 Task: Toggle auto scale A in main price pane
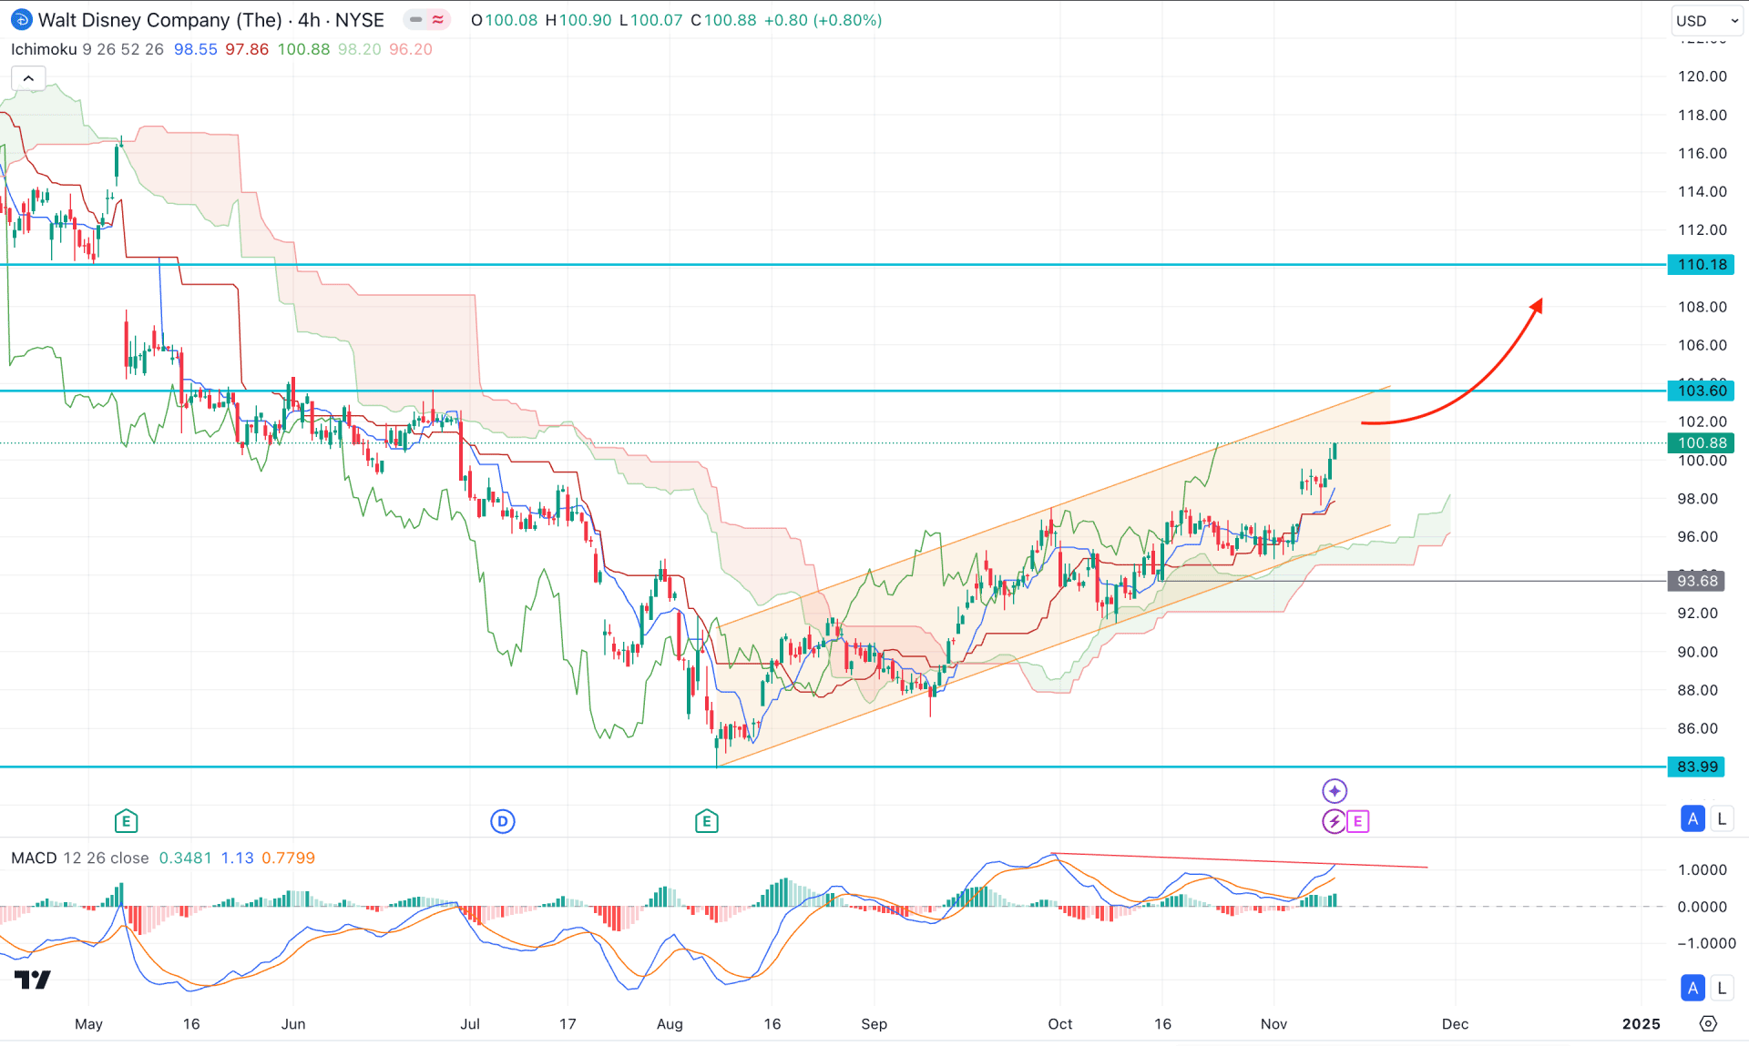point(1693,818)
